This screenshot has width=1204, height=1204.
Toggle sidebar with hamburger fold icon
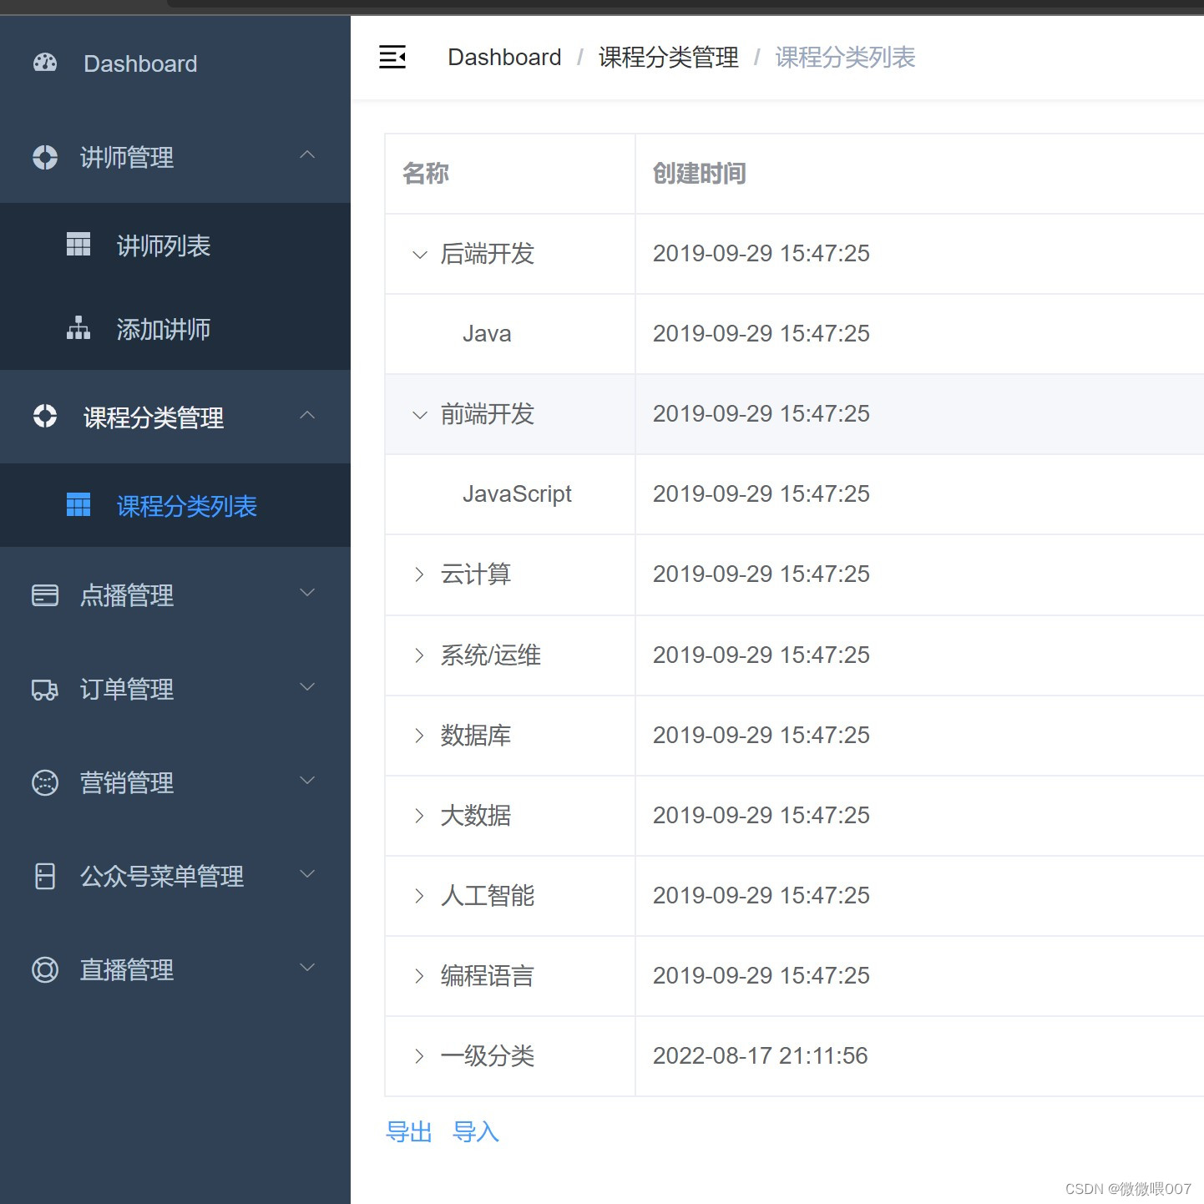392,57
